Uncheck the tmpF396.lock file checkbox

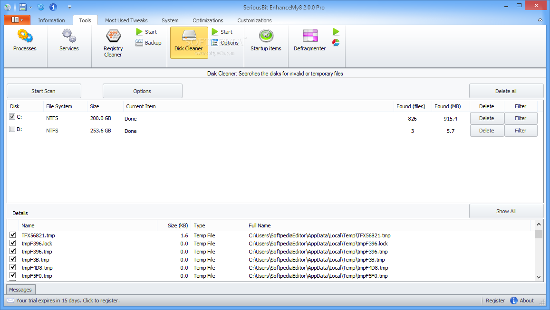pos(13,243)
